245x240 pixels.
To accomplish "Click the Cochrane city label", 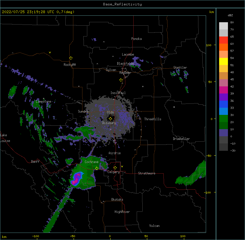I will point(92,162).
